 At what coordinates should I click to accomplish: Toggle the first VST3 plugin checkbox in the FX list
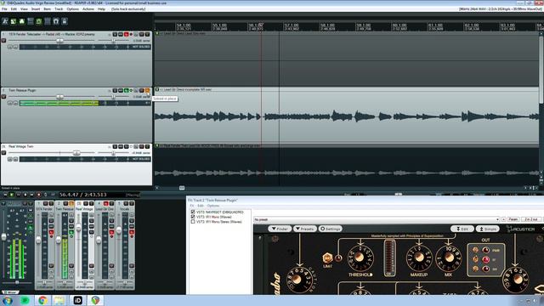[x=193, y=212]
